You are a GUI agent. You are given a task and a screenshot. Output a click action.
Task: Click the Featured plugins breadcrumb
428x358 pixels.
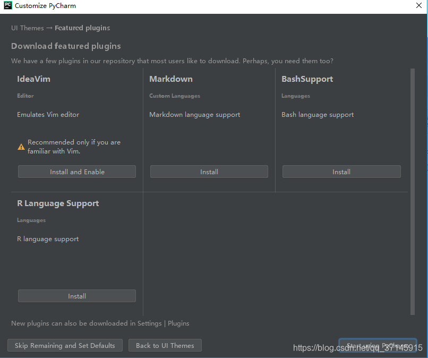[x=82, y=28]
